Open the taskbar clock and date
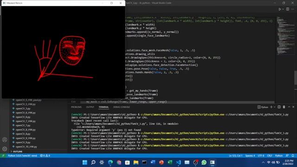 pyautogui.click(x=288, y=162)
